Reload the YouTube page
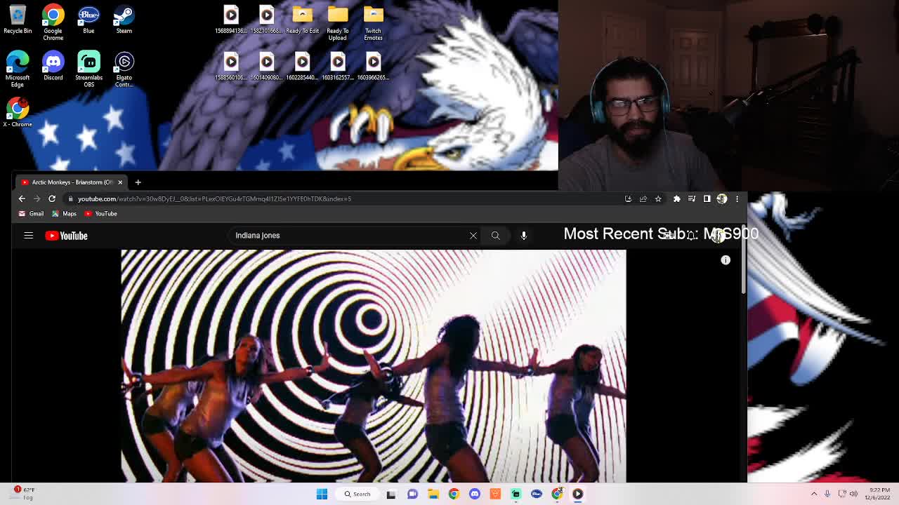899x505 pixels. (52, 198)
